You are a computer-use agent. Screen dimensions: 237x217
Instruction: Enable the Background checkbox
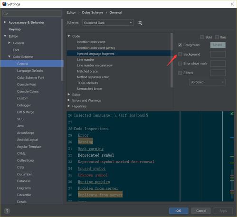[x=180, y=54]
